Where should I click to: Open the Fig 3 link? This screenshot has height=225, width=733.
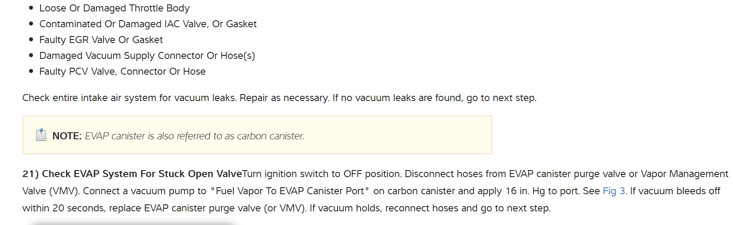(x=614, y=191)
